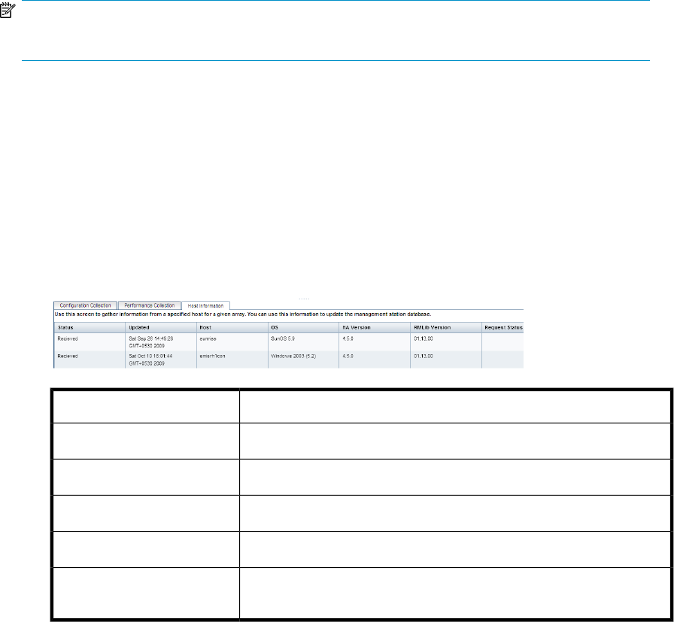Click the first row's Recieved status
Image resolution: width=674 pixels, height=622 pixels.
pyautogui.click(x=68, y=339)
